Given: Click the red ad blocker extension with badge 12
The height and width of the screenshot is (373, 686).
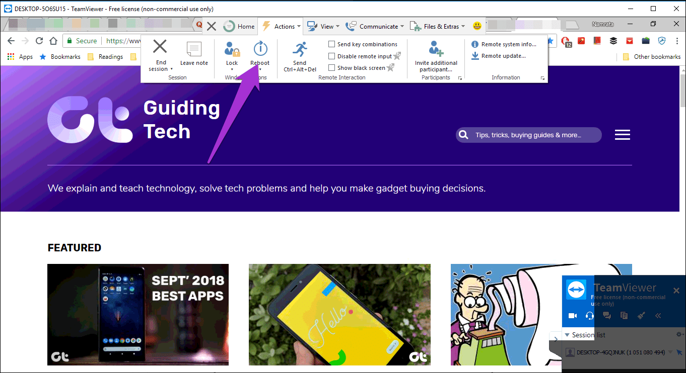Looking at the screenshot, I should (566, 42).
